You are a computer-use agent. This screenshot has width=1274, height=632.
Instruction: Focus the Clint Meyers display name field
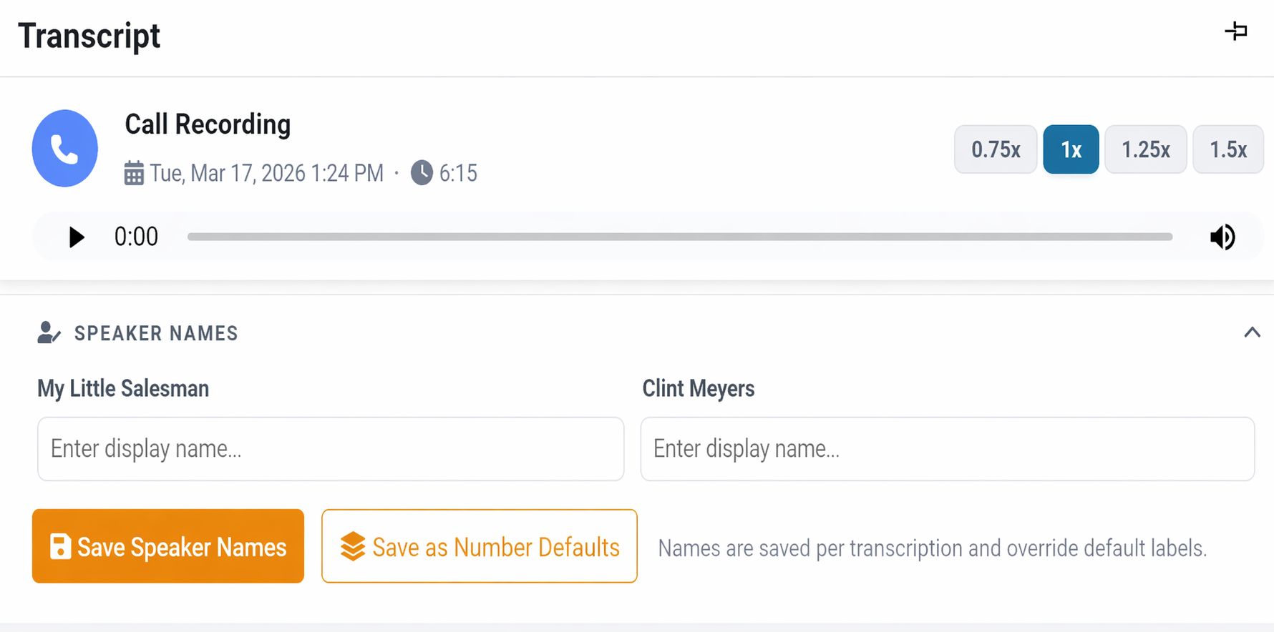tap(947, 449)
